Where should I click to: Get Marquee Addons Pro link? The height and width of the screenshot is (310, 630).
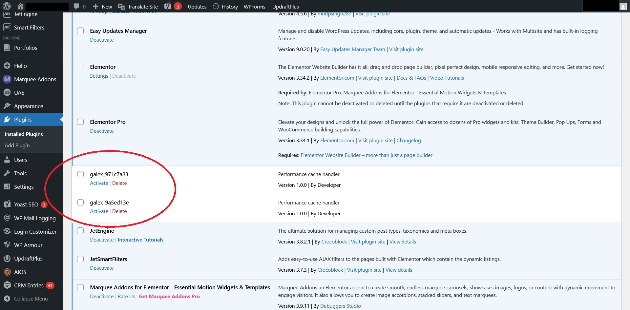coord(169,297)
